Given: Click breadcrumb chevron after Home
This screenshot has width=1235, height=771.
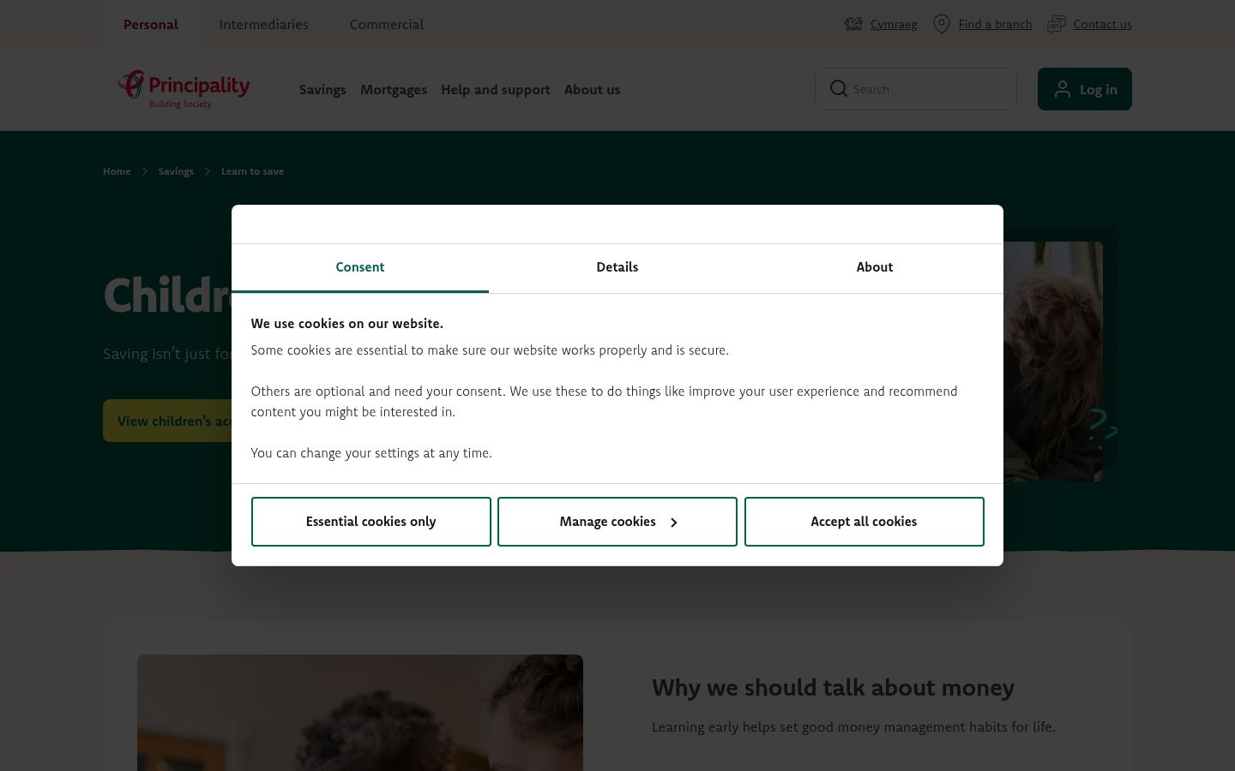Looking at the screenshot, I should coord(145,171).
